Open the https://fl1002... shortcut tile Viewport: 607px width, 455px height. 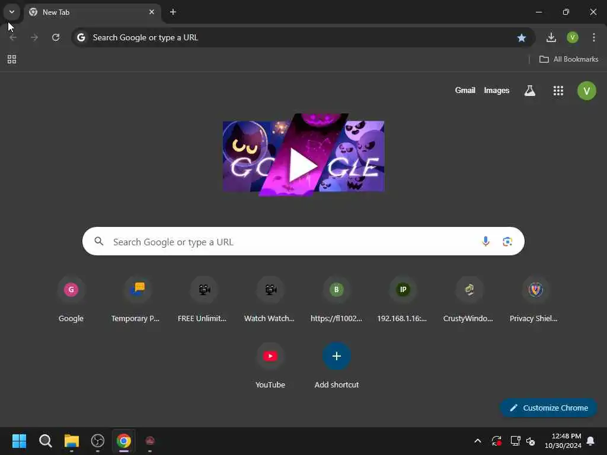337,300
